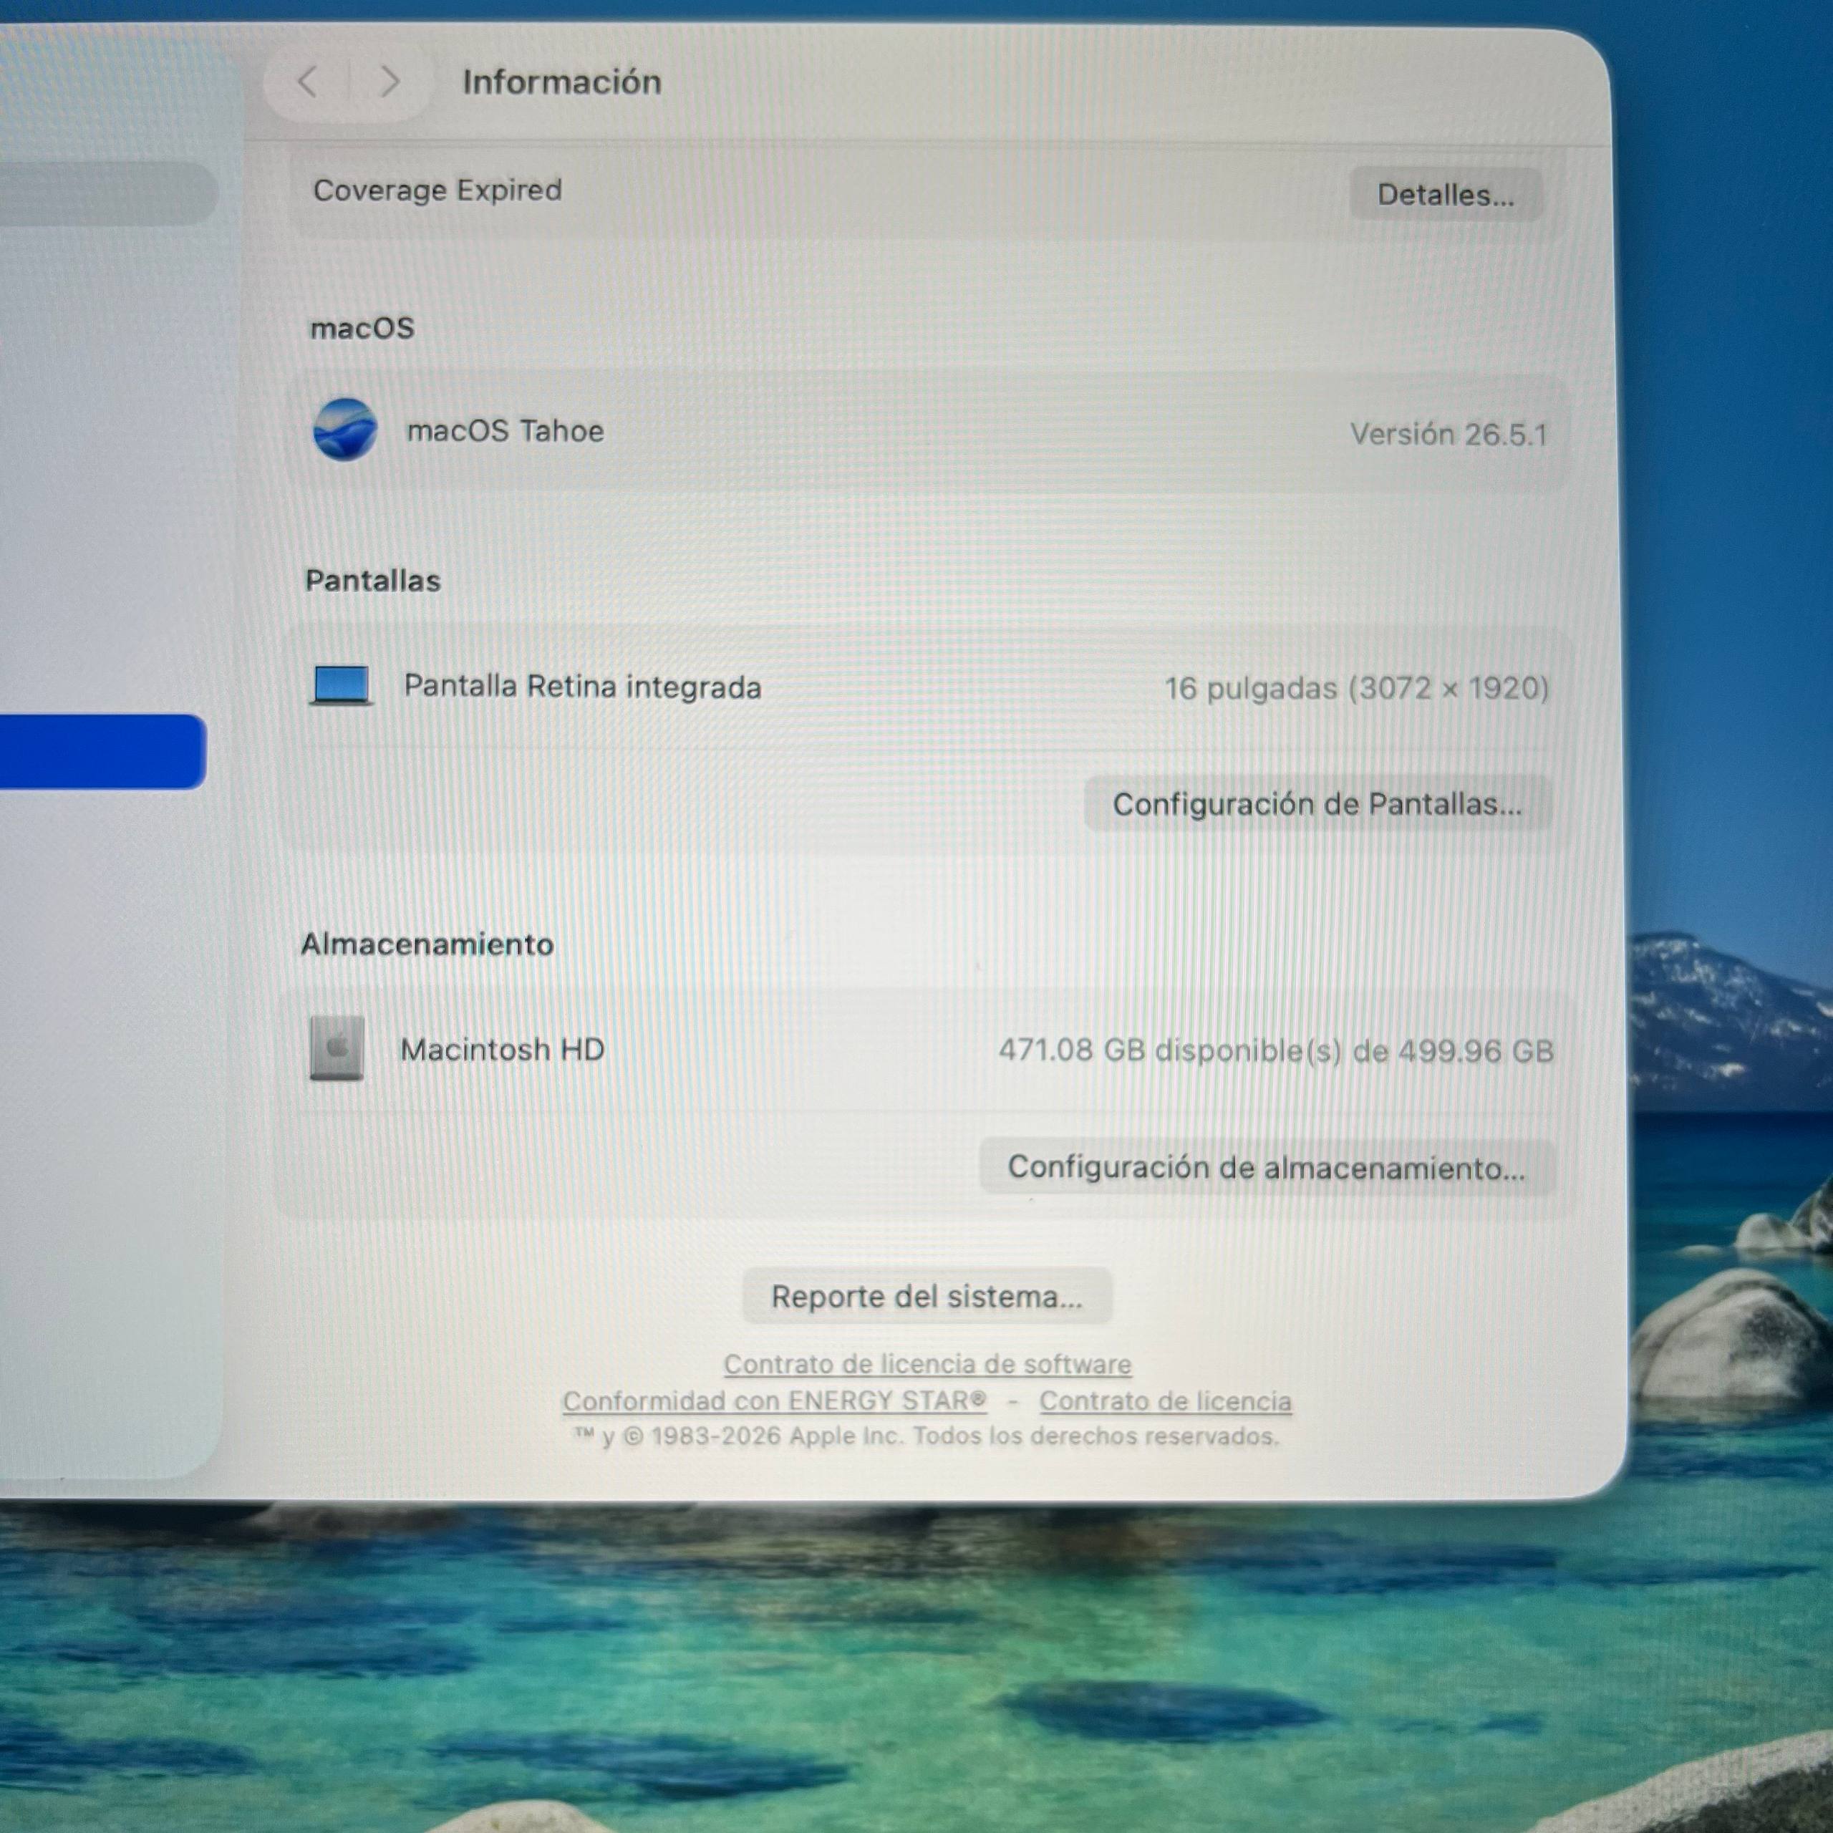The image size is (1833, 1833).
Task: Click the Información window title
Action: coord(561,82)
